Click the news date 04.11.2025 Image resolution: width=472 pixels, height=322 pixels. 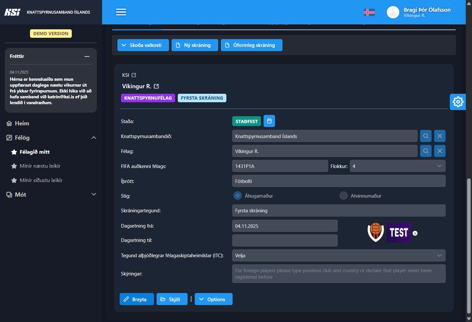19,72
